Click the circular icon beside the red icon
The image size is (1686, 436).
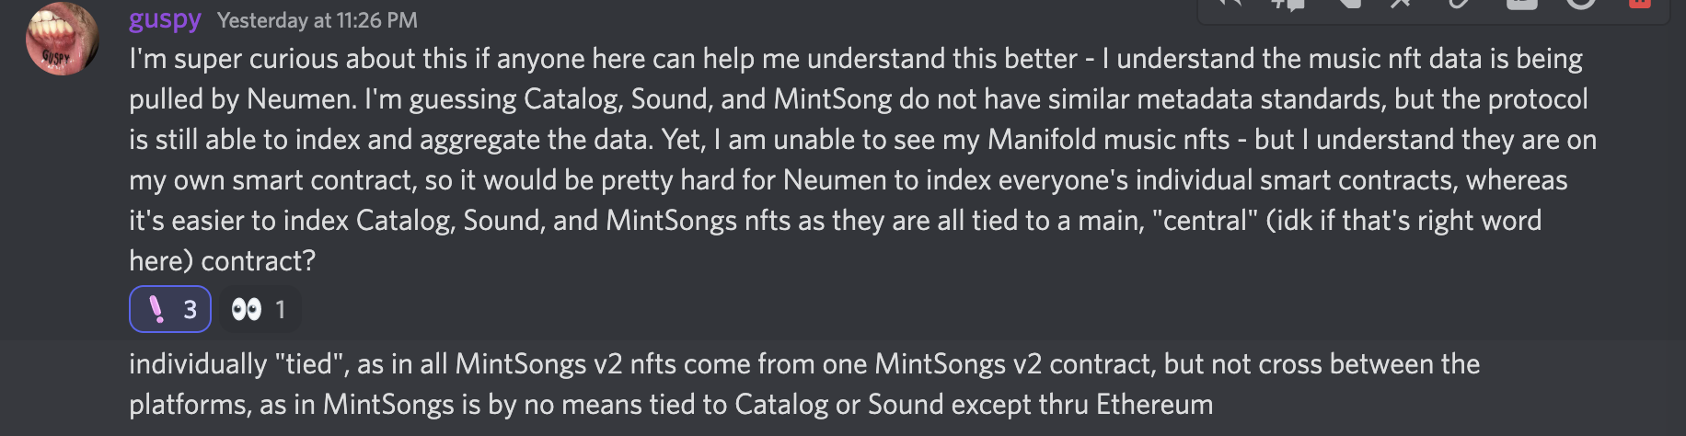1580,3
